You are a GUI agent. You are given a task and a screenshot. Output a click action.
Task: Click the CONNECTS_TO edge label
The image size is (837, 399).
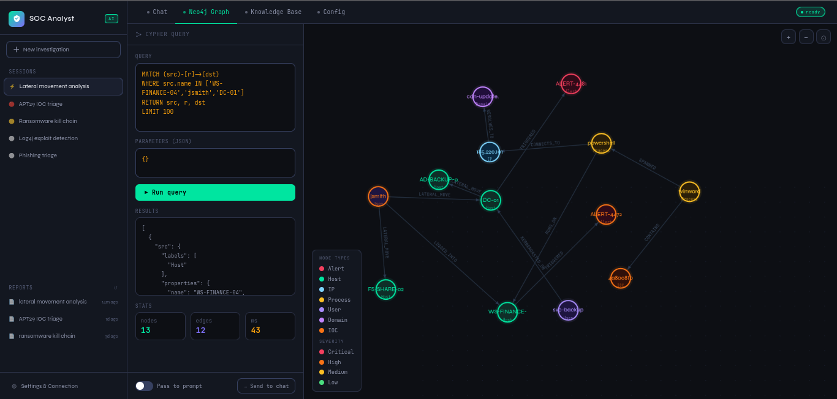[x=545, y=144]
